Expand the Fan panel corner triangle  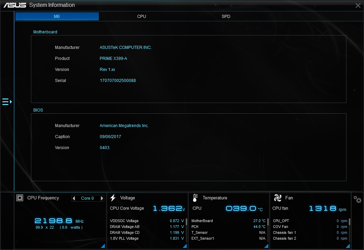(x=348, y=246)
